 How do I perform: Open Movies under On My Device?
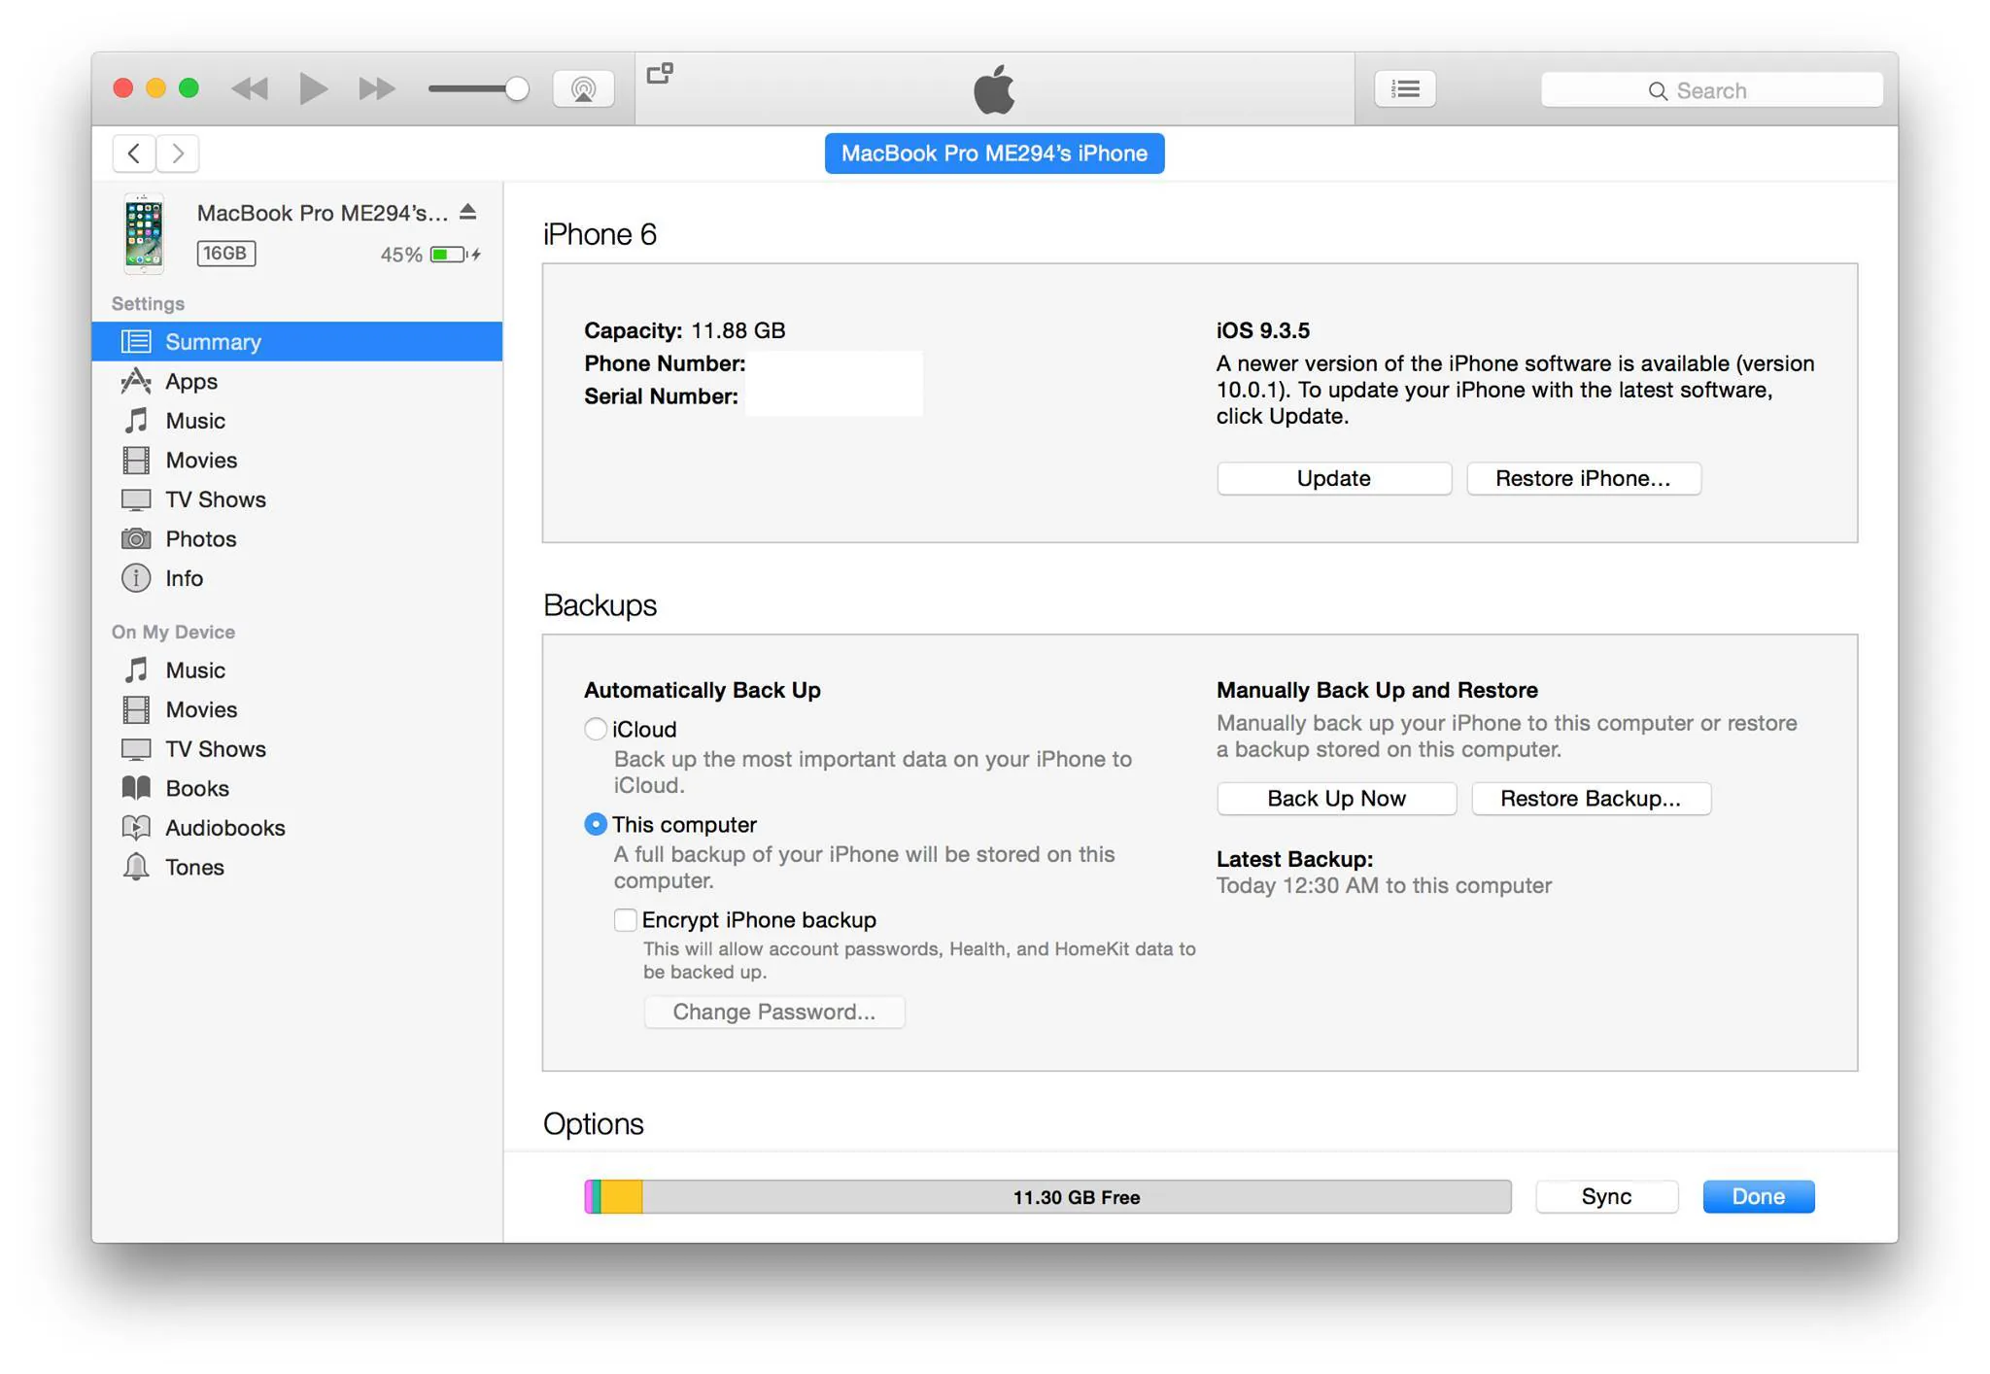pos(297,710)
